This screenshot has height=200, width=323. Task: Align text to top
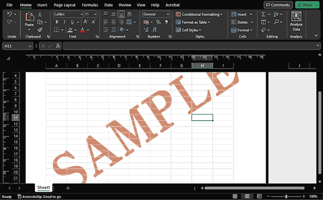point(105,14)
